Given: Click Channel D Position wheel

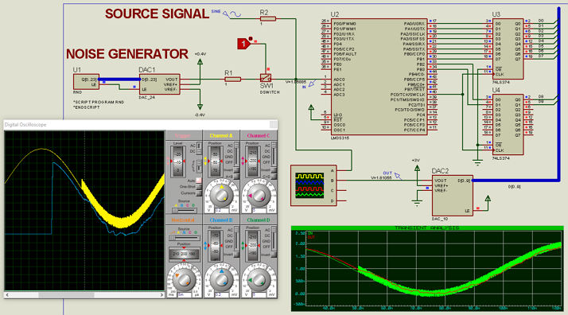Looking at the screenshot, I should coord(252,246).
